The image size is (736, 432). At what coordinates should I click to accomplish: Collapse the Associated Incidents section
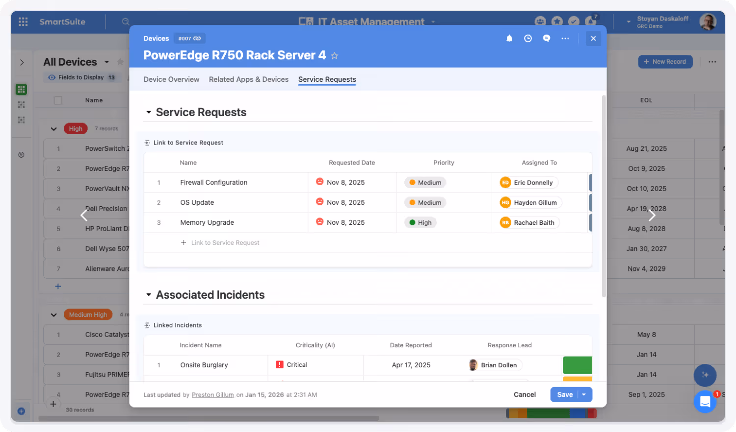pos(149,295)
